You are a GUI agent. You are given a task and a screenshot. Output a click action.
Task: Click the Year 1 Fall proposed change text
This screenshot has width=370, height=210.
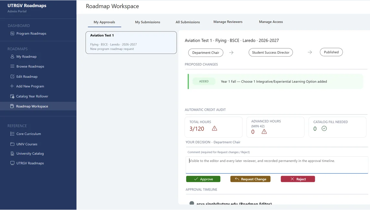coord(274,81)
